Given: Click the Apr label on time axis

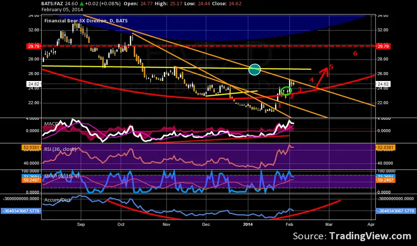Looking at the screenshot, I should coord(371,225).
